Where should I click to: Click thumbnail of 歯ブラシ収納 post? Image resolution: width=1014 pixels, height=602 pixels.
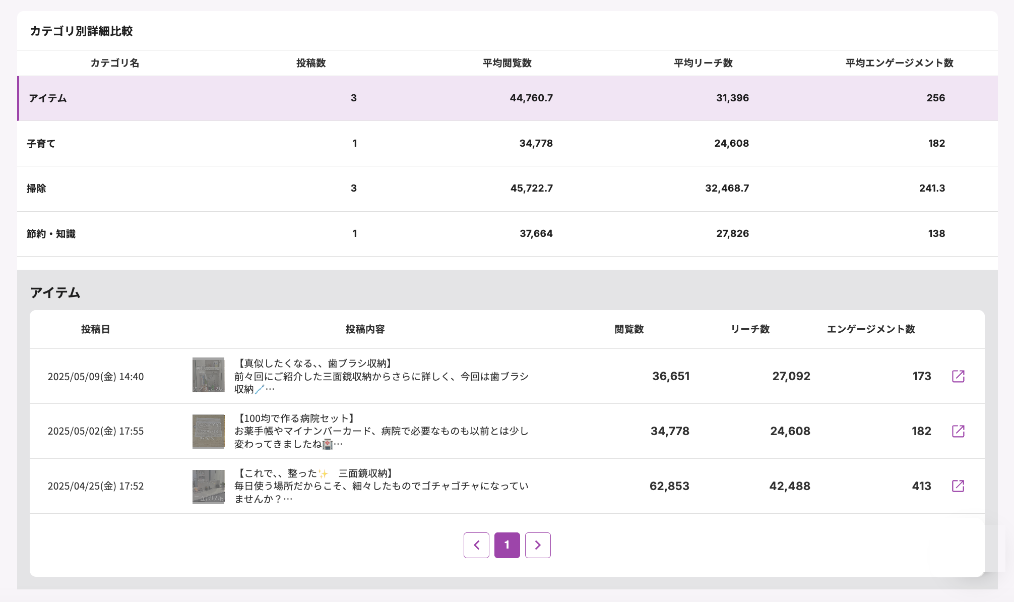[x=208, y=375]
